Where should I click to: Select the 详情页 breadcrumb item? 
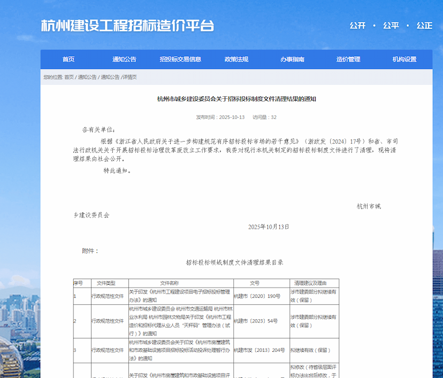(129, 78)
